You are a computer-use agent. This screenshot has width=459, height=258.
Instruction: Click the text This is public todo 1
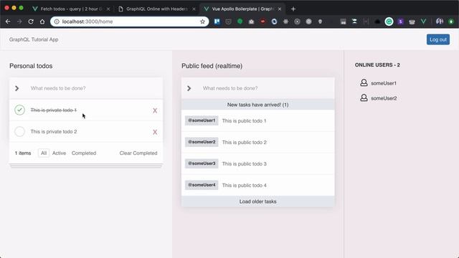tap(244, 121)
